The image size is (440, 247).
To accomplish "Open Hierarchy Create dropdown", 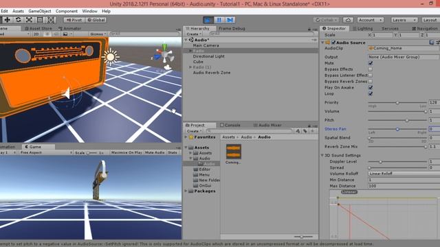I will tap(194, 34).
